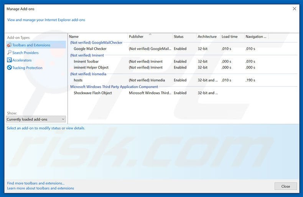The height and width of the screenshot is (197, 303).
Task: Select the iminent Helper Object add-on
Action: (x=91, y=67)
